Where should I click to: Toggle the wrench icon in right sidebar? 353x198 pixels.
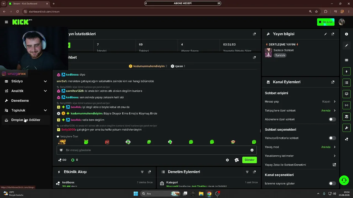click(x=346, y=128)
